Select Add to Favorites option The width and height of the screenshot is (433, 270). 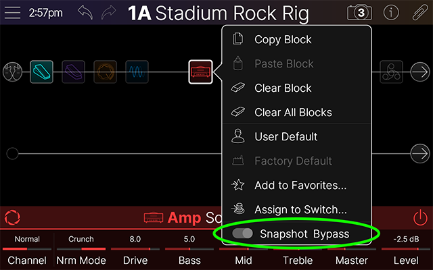pos(300,185)
